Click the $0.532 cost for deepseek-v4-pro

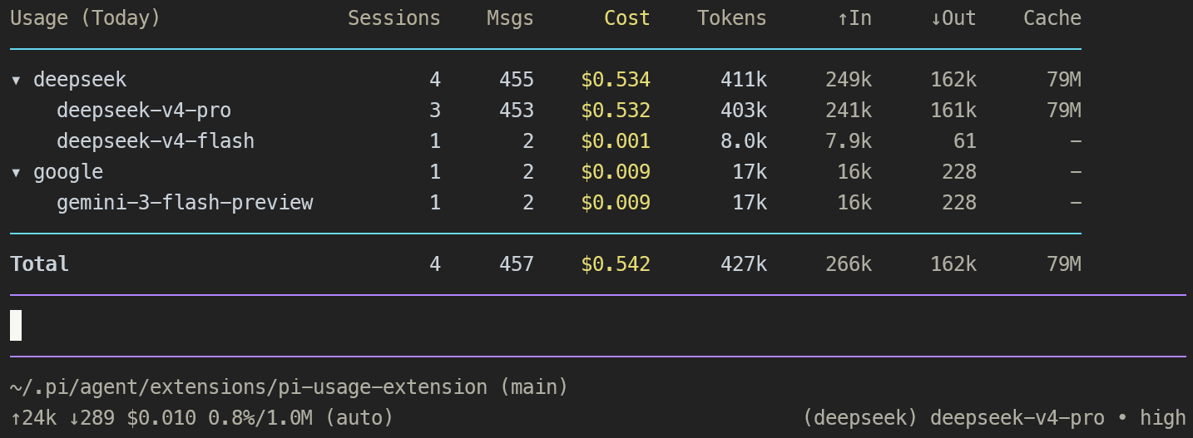[x=616, y=111]
